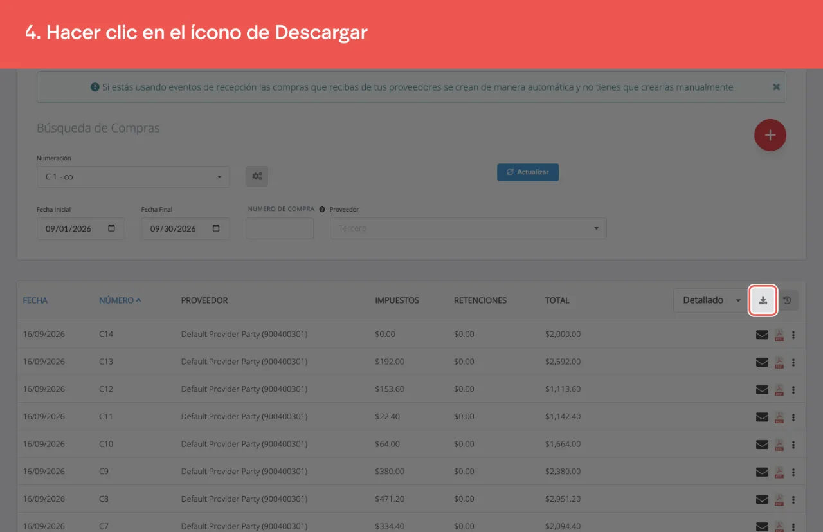Open PDF of purchase C12
This screenshot has width=823, height=532.
(779, 389)
